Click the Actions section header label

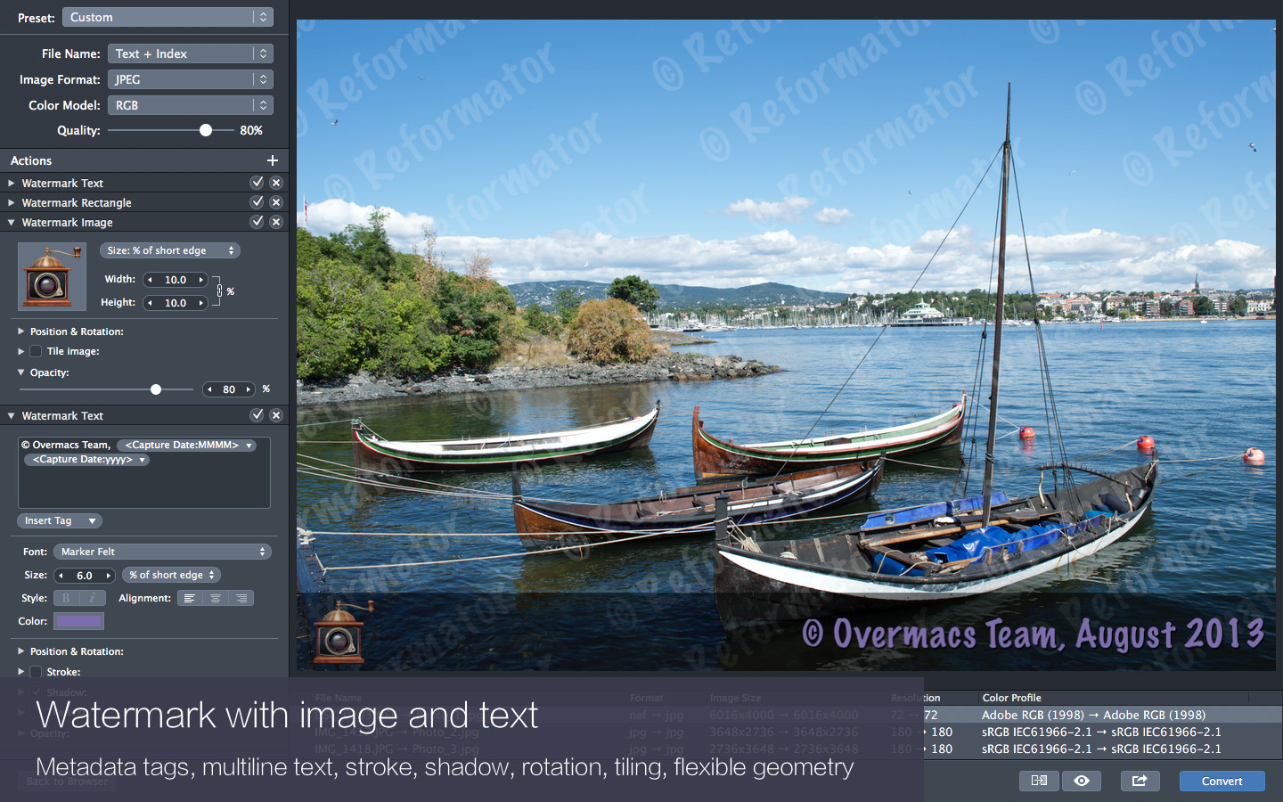click(x=31, y=160)
